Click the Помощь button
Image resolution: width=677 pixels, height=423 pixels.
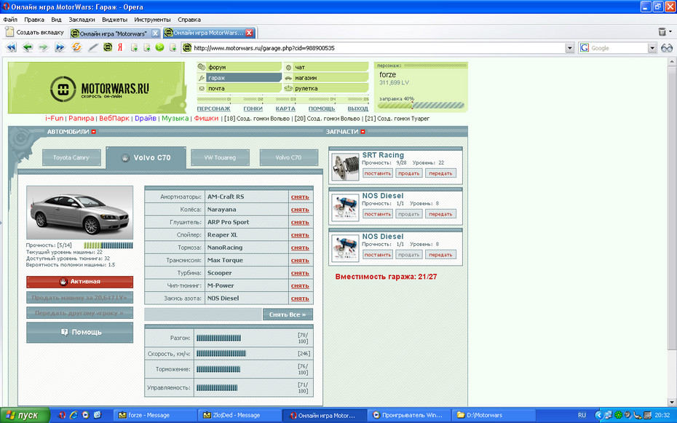[80, 332]
